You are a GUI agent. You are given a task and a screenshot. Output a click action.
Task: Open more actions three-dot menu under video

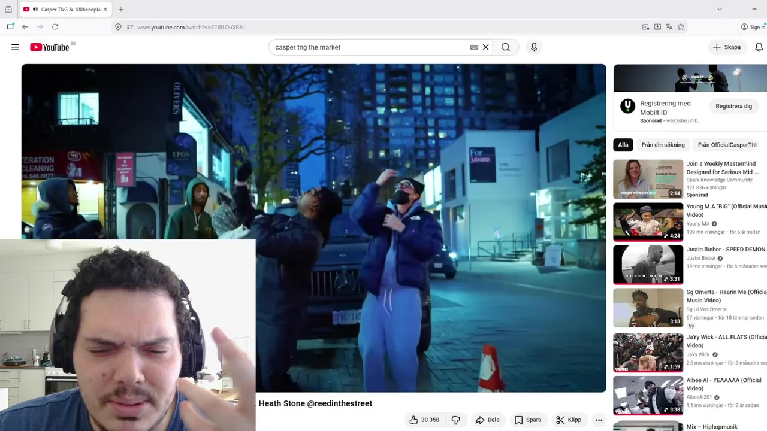click(x=599, y=420)
